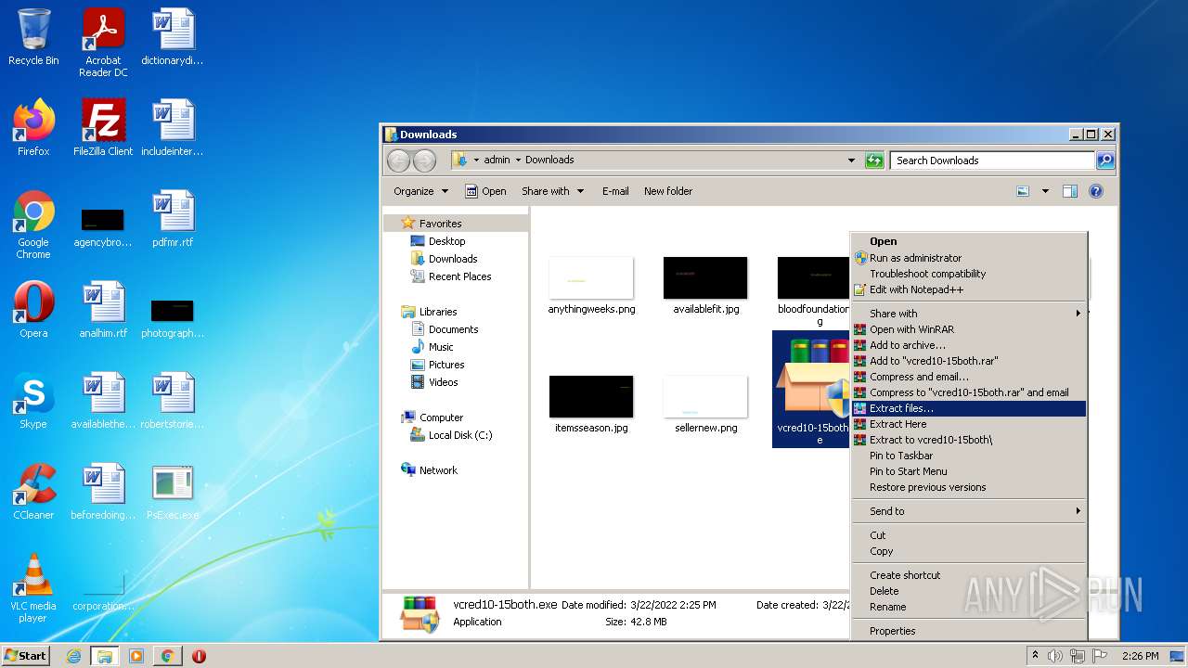Click the search magnifier icon
This screenshot has width=1188, height=668.
1105,161
